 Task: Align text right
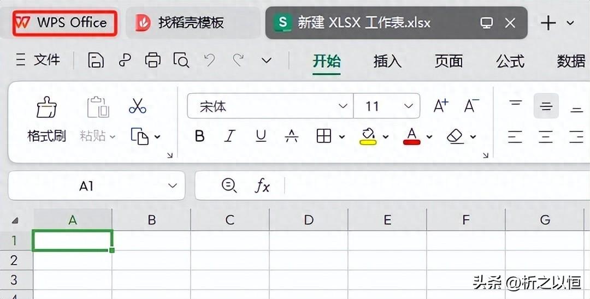pos(576,136)
